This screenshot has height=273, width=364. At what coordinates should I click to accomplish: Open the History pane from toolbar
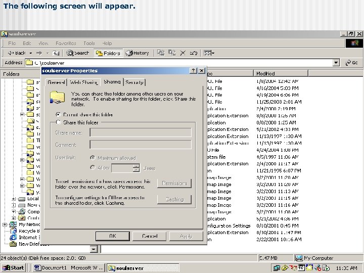click(x=137, y=53)
